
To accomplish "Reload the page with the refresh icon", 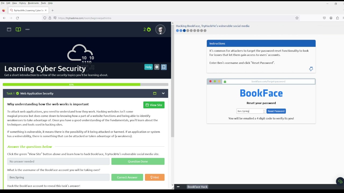I will point(17,18).
